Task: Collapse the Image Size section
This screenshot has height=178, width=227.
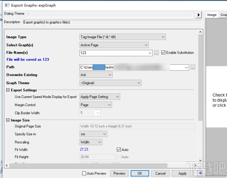Action: [x=8, y=120]
